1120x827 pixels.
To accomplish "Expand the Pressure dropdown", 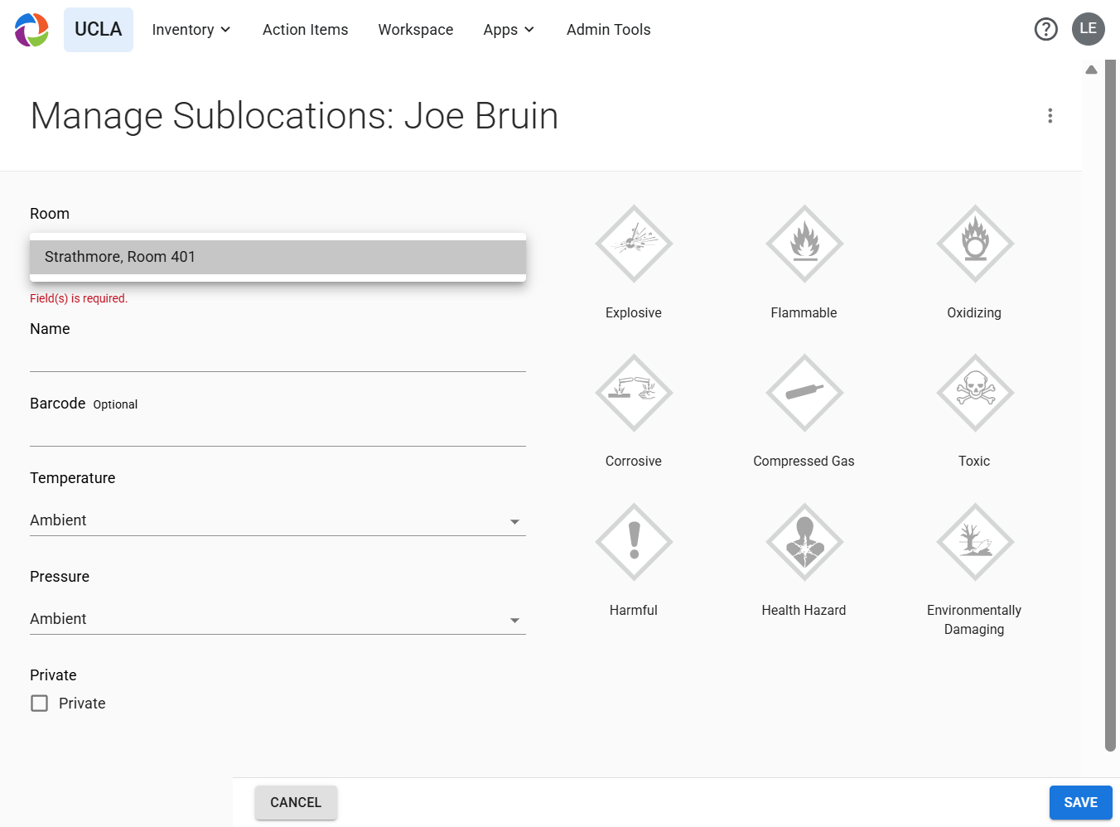I will coord(278,619).
